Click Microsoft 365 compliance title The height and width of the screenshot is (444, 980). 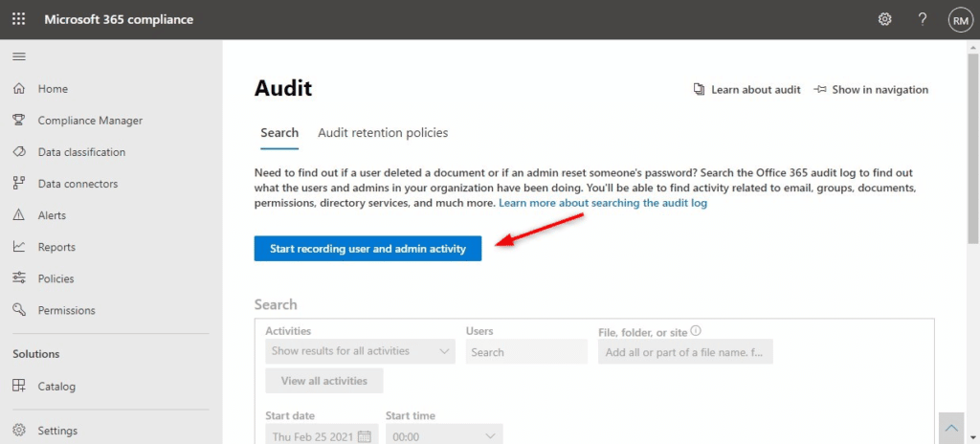point(119,19)
